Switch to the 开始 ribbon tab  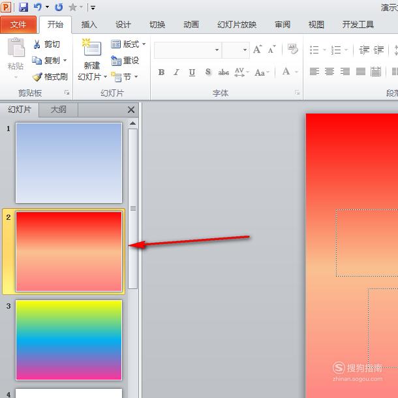tap(55, 25)
